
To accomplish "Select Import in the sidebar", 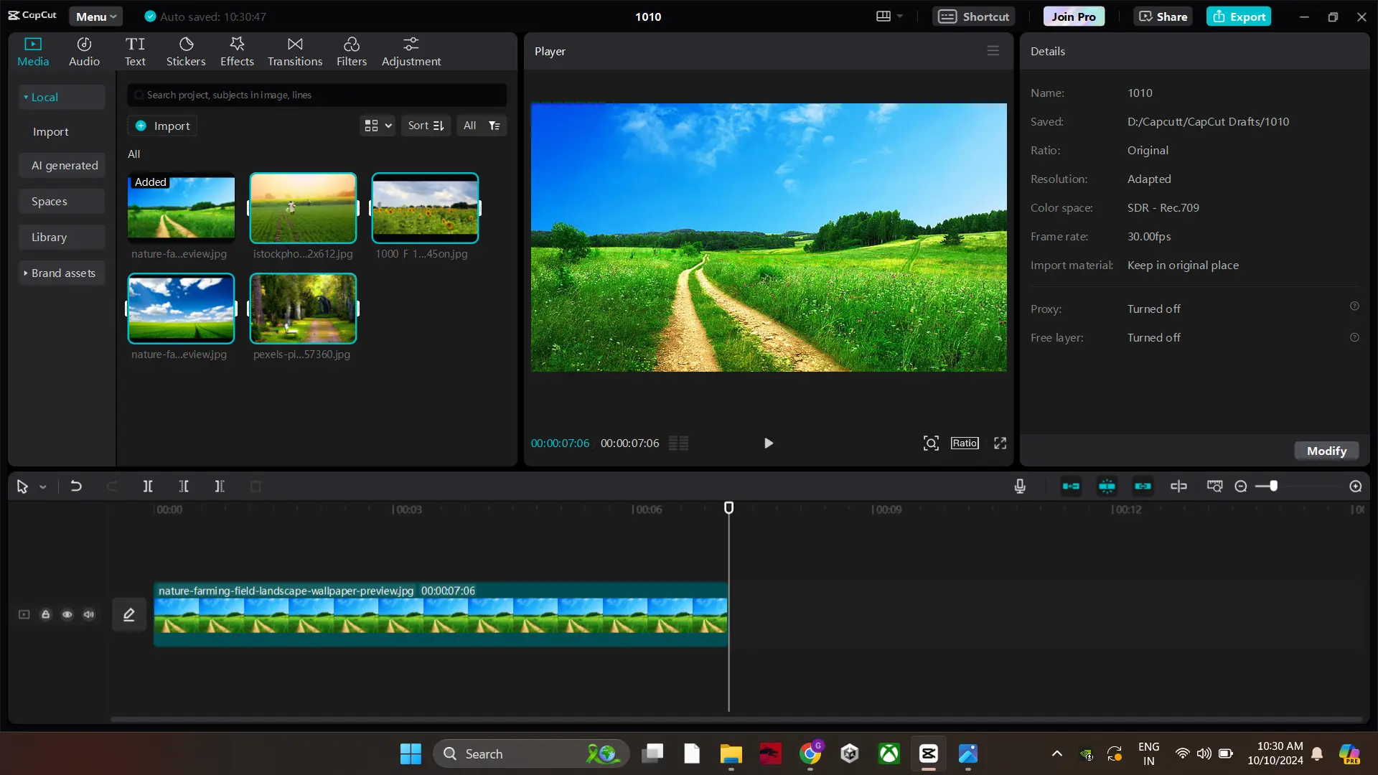I will [51, 132].
